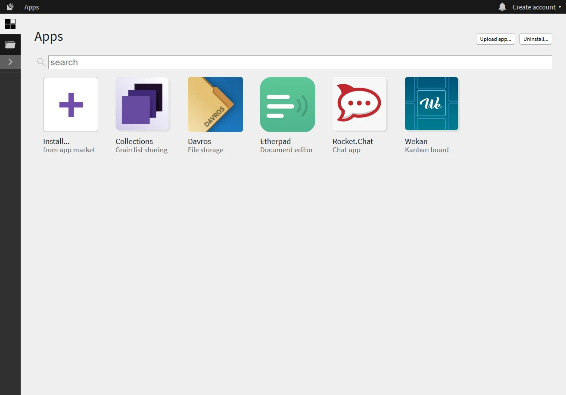
Task: Click the "Kanban board" caption
Action: (x=426, y=150)
